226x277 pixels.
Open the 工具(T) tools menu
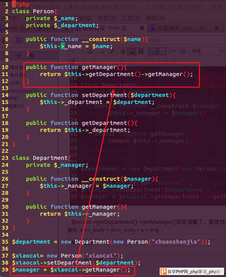pyautogui.click(x=131, y=18)
